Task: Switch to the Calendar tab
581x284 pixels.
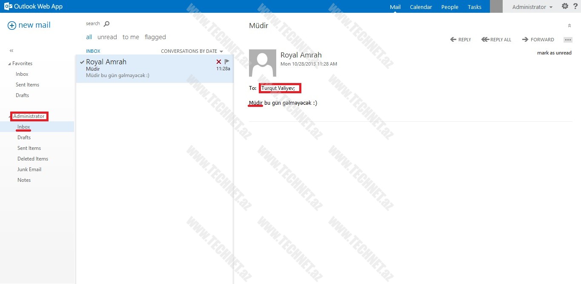Action: [x=421, y=7]
